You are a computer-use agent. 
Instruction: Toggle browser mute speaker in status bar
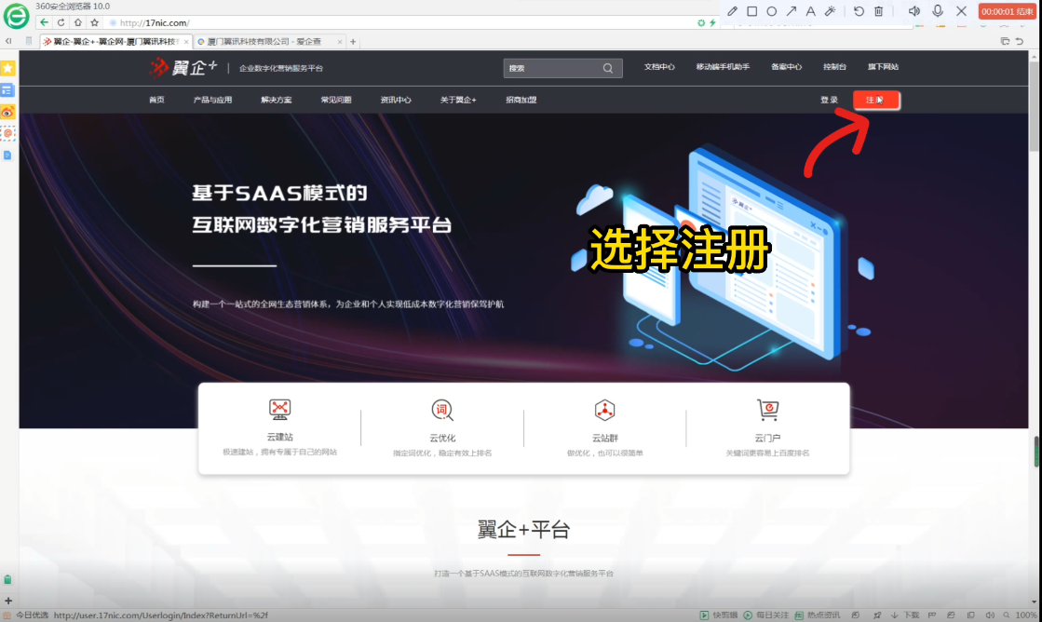[x=990, y=615]
